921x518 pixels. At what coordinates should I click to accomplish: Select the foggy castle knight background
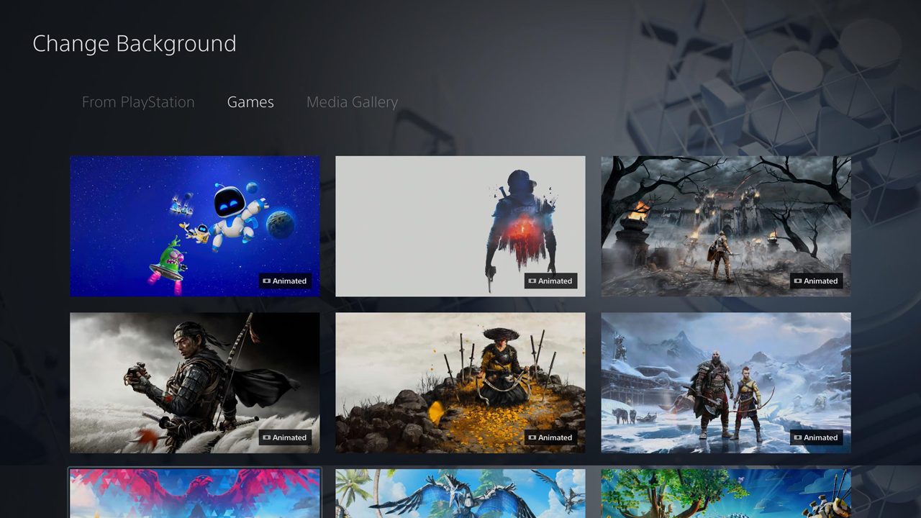pyautogui.click(x=726, y=226)
